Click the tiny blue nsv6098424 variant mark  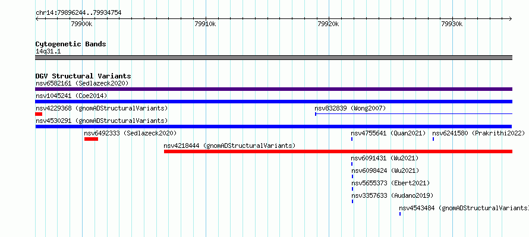(352, 176)
